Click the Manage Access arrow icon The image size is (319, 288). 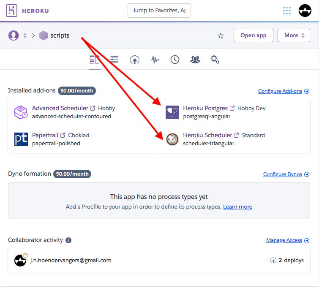307,241
